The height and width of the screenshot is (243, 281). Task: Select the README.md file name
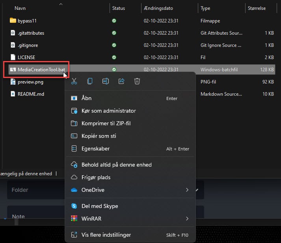[x=31, y=94]
